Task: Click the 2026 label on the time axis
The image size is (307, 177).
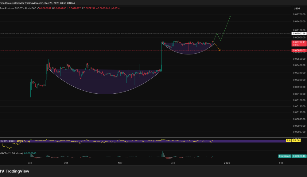Action: coord(227,163)
